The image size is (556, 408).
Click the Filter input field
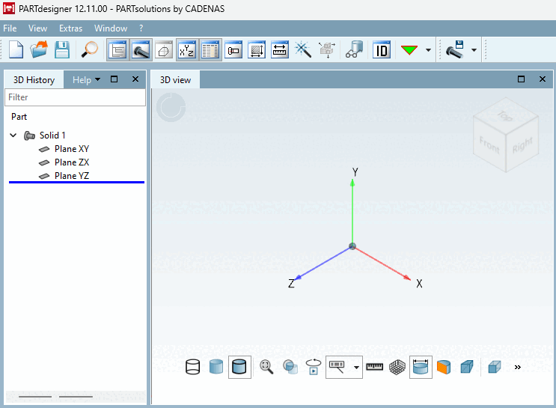[75, 97]
